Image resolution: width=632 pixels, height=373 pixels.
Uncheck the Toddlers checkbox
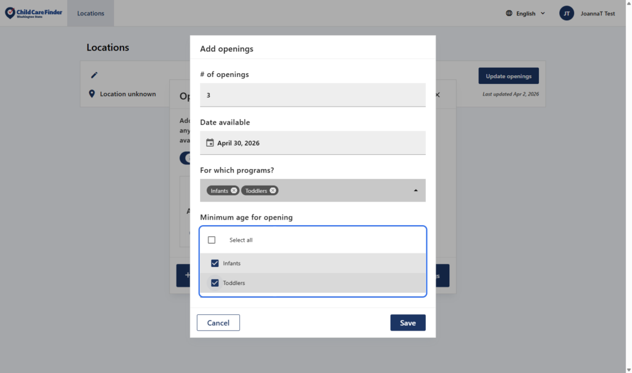coord(215,283)
